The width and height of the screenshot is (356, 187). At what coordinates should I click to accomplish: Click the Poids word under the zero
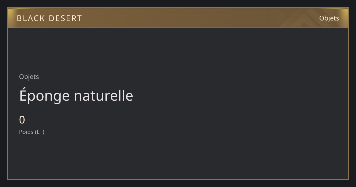(26, 132)
